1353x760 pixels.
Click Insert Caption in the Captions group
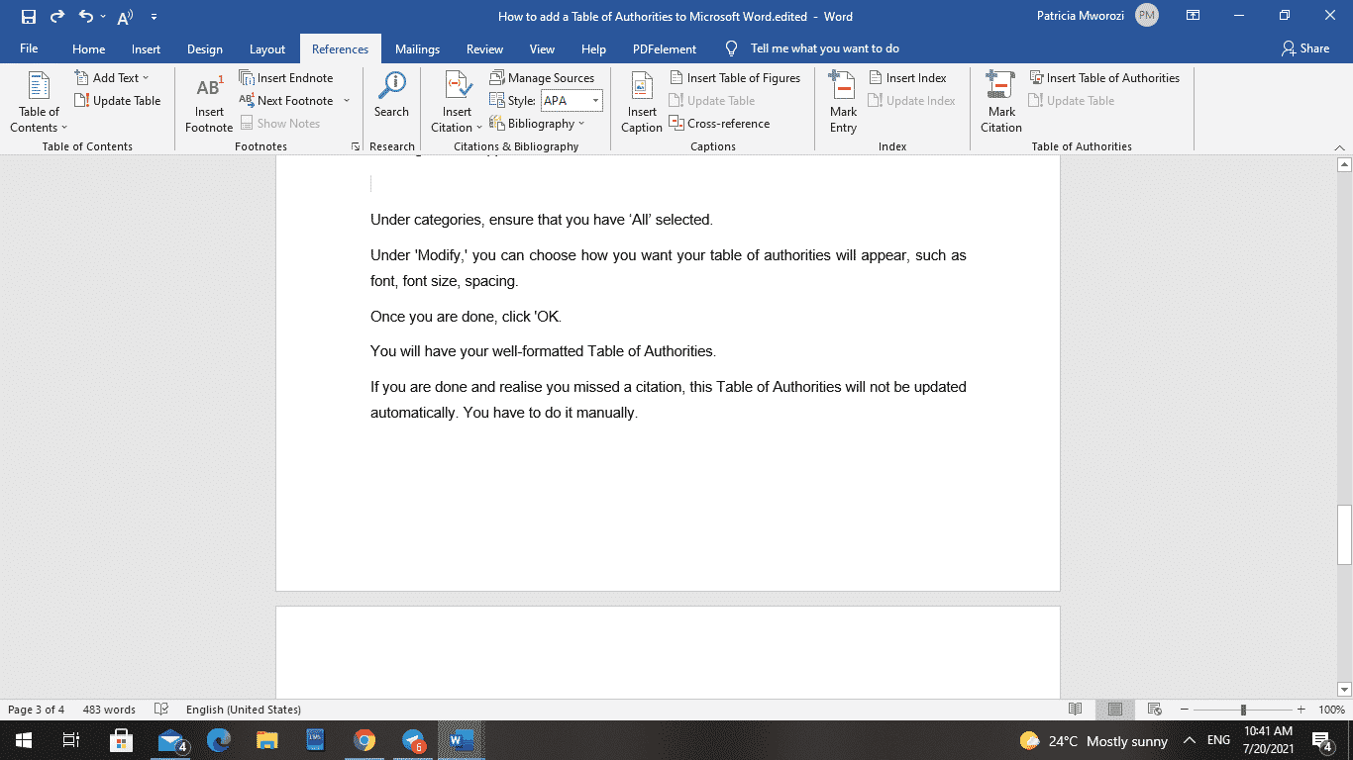pyautogui.click(x=641, y=103)
